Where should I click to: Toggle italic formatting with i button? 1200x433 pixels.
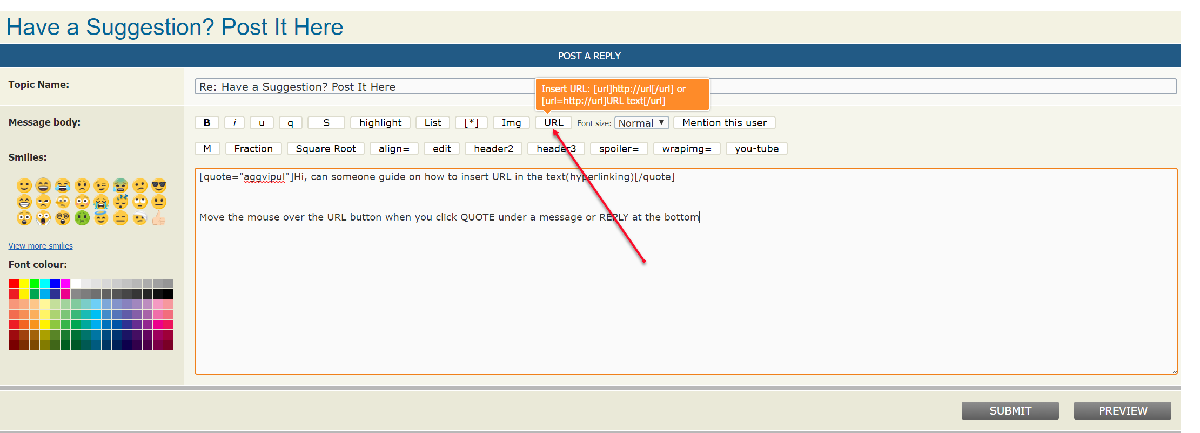pos(234,123)
